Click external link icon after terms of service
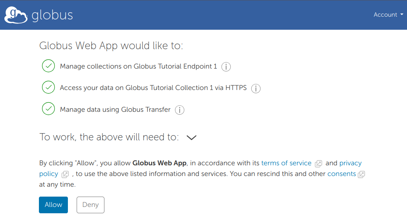This screenshot has width=407, height=220. 318,164
